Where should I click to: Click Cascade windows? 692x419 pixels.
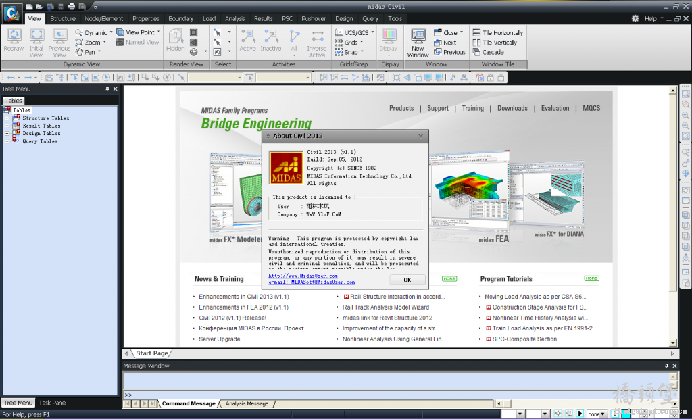(x=489, y=52)
